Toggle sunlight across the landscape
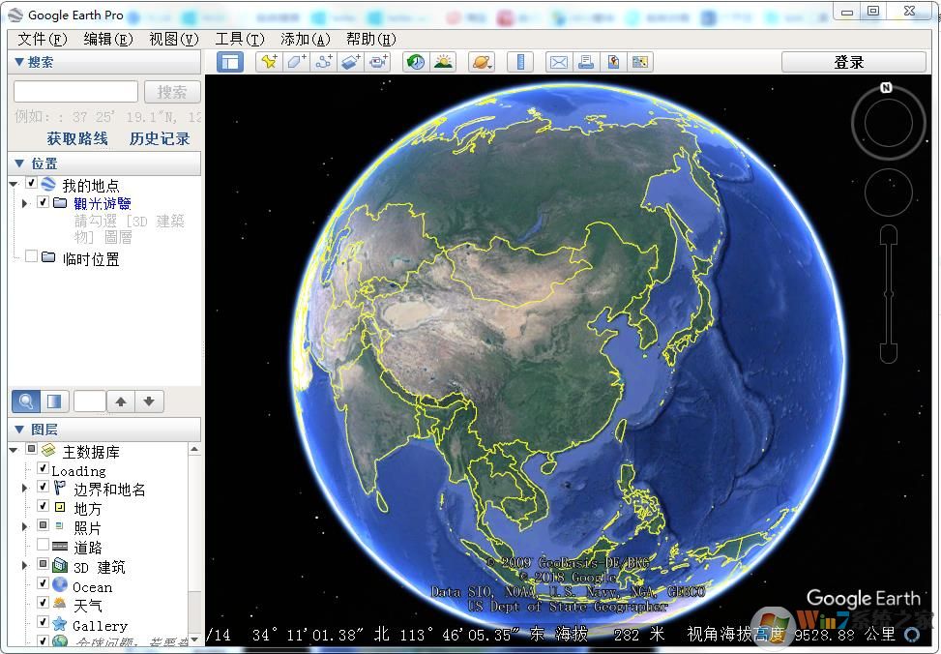 (x=443, y=62)
